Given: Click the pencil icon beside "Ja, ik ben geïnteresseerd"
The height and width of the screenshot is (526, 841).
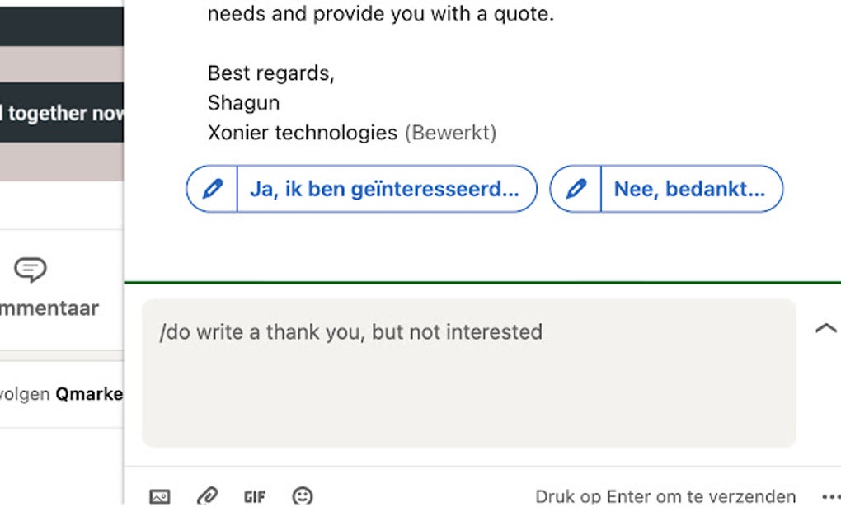Looking at the screenshot, I should tap(212, 189).
